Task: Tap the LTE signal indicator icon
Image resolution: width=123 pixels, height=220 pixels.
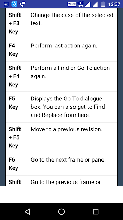Action: (81, 4)
